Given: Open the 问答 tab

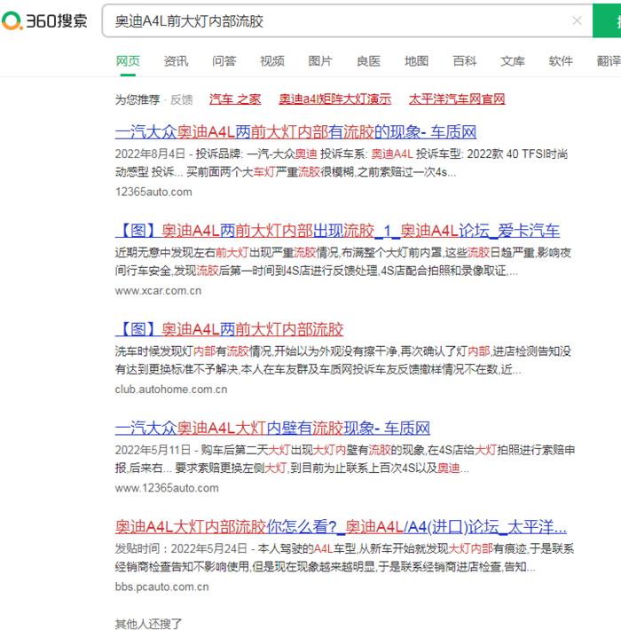Looking at the screenshot, I should pyautogui.click(x=224, y=61).
